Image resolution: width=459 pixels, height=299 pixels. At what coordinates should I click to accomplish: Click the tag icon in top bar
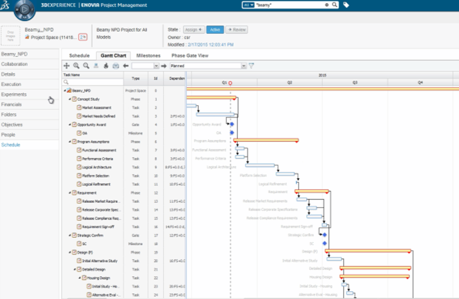tap(346, 5)
